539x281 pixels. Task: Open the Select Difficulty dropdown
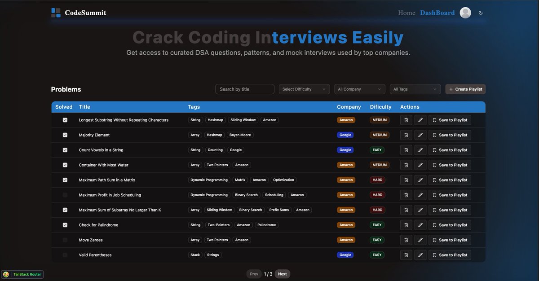tap(304, 89)
